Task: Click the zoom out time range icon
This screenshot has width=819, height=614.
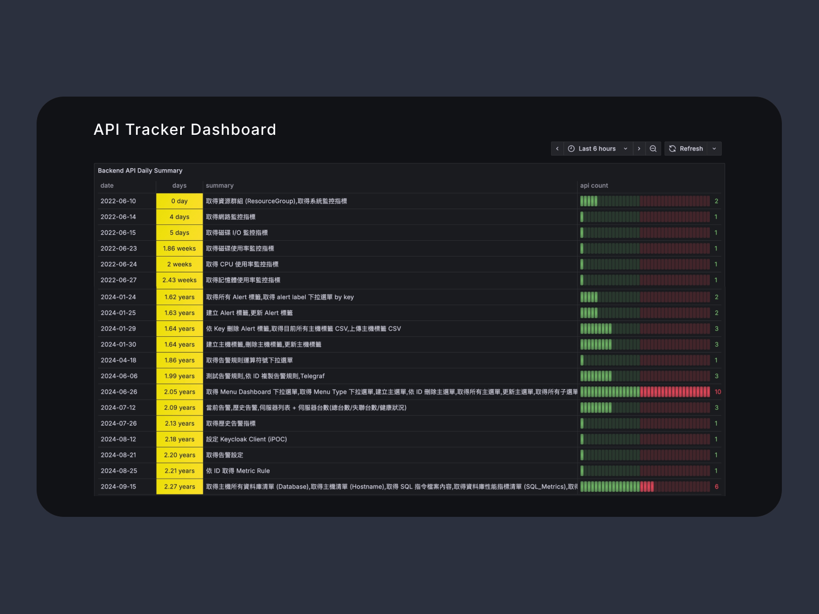Action: 653,148
